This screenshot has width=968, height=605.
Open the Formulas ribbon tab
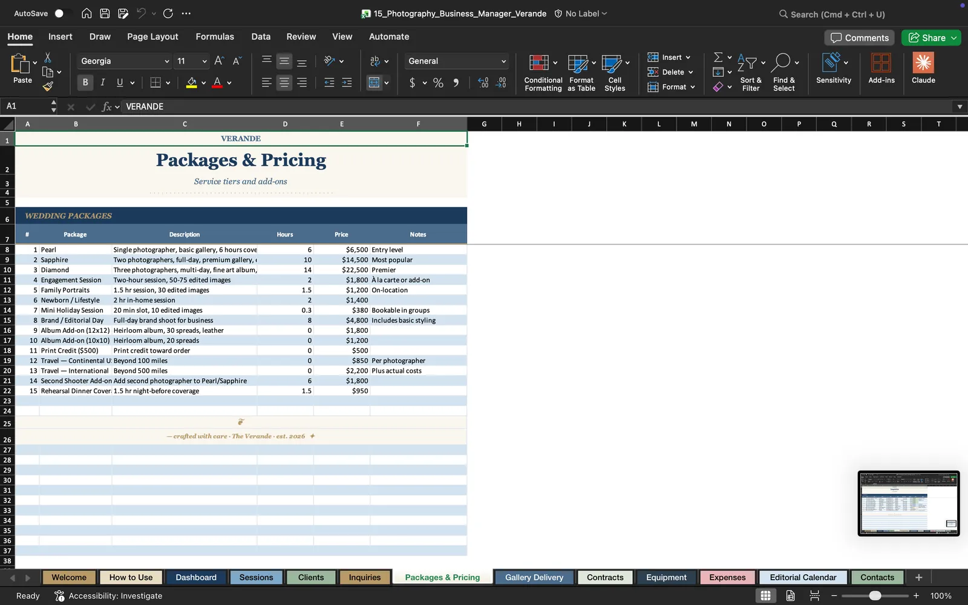click(x=215, y=36)
